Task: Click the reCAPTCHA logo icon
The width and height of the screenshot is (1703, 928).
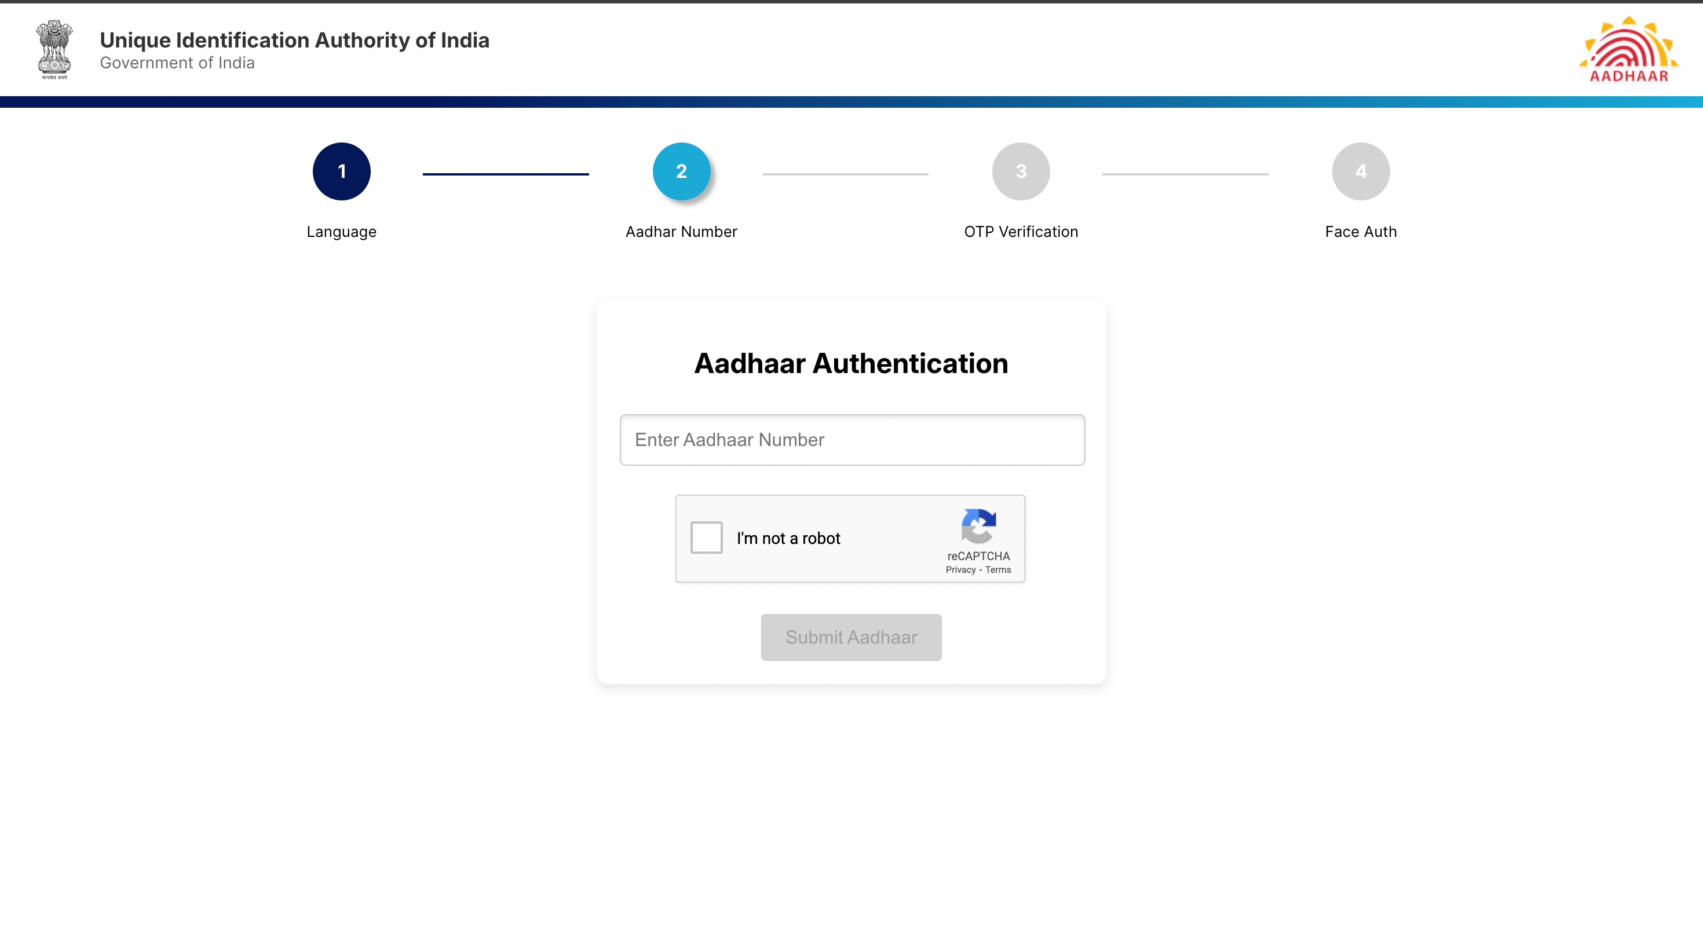Action: click(x=978, y=525)
